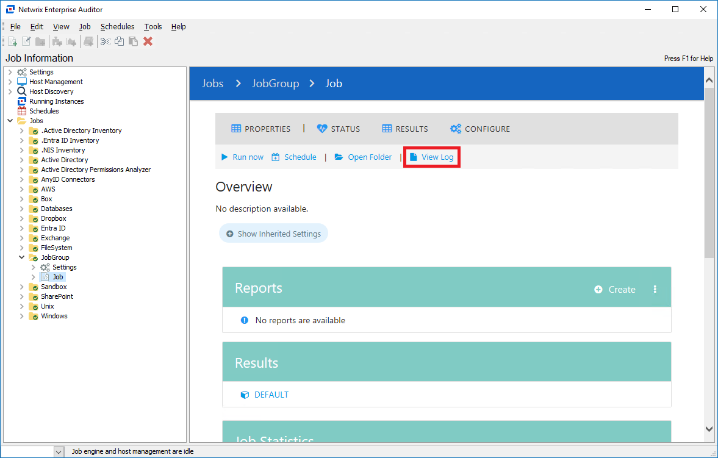Select the Cut icon on the toolbar
The image size is (718, 458).
coord(105,41)
